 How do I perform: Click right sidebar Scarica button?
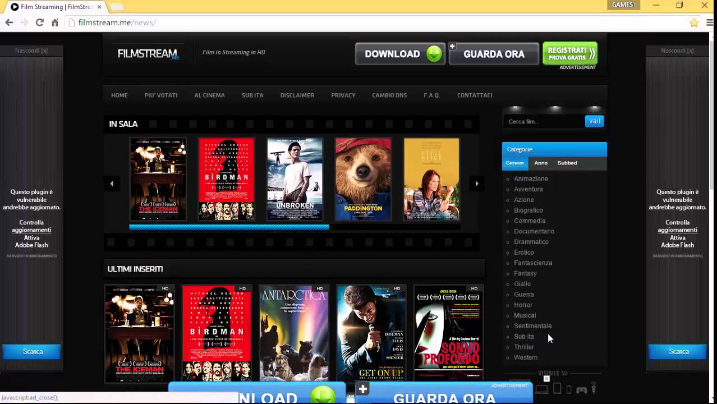point(678,352)
